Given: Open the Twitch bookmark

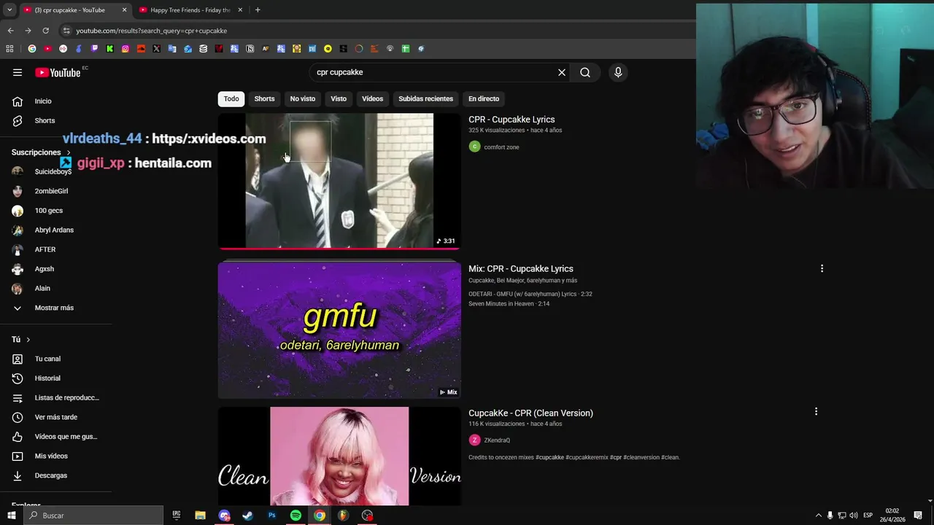Looking at the screenshot, I should [x=94, y=49].
